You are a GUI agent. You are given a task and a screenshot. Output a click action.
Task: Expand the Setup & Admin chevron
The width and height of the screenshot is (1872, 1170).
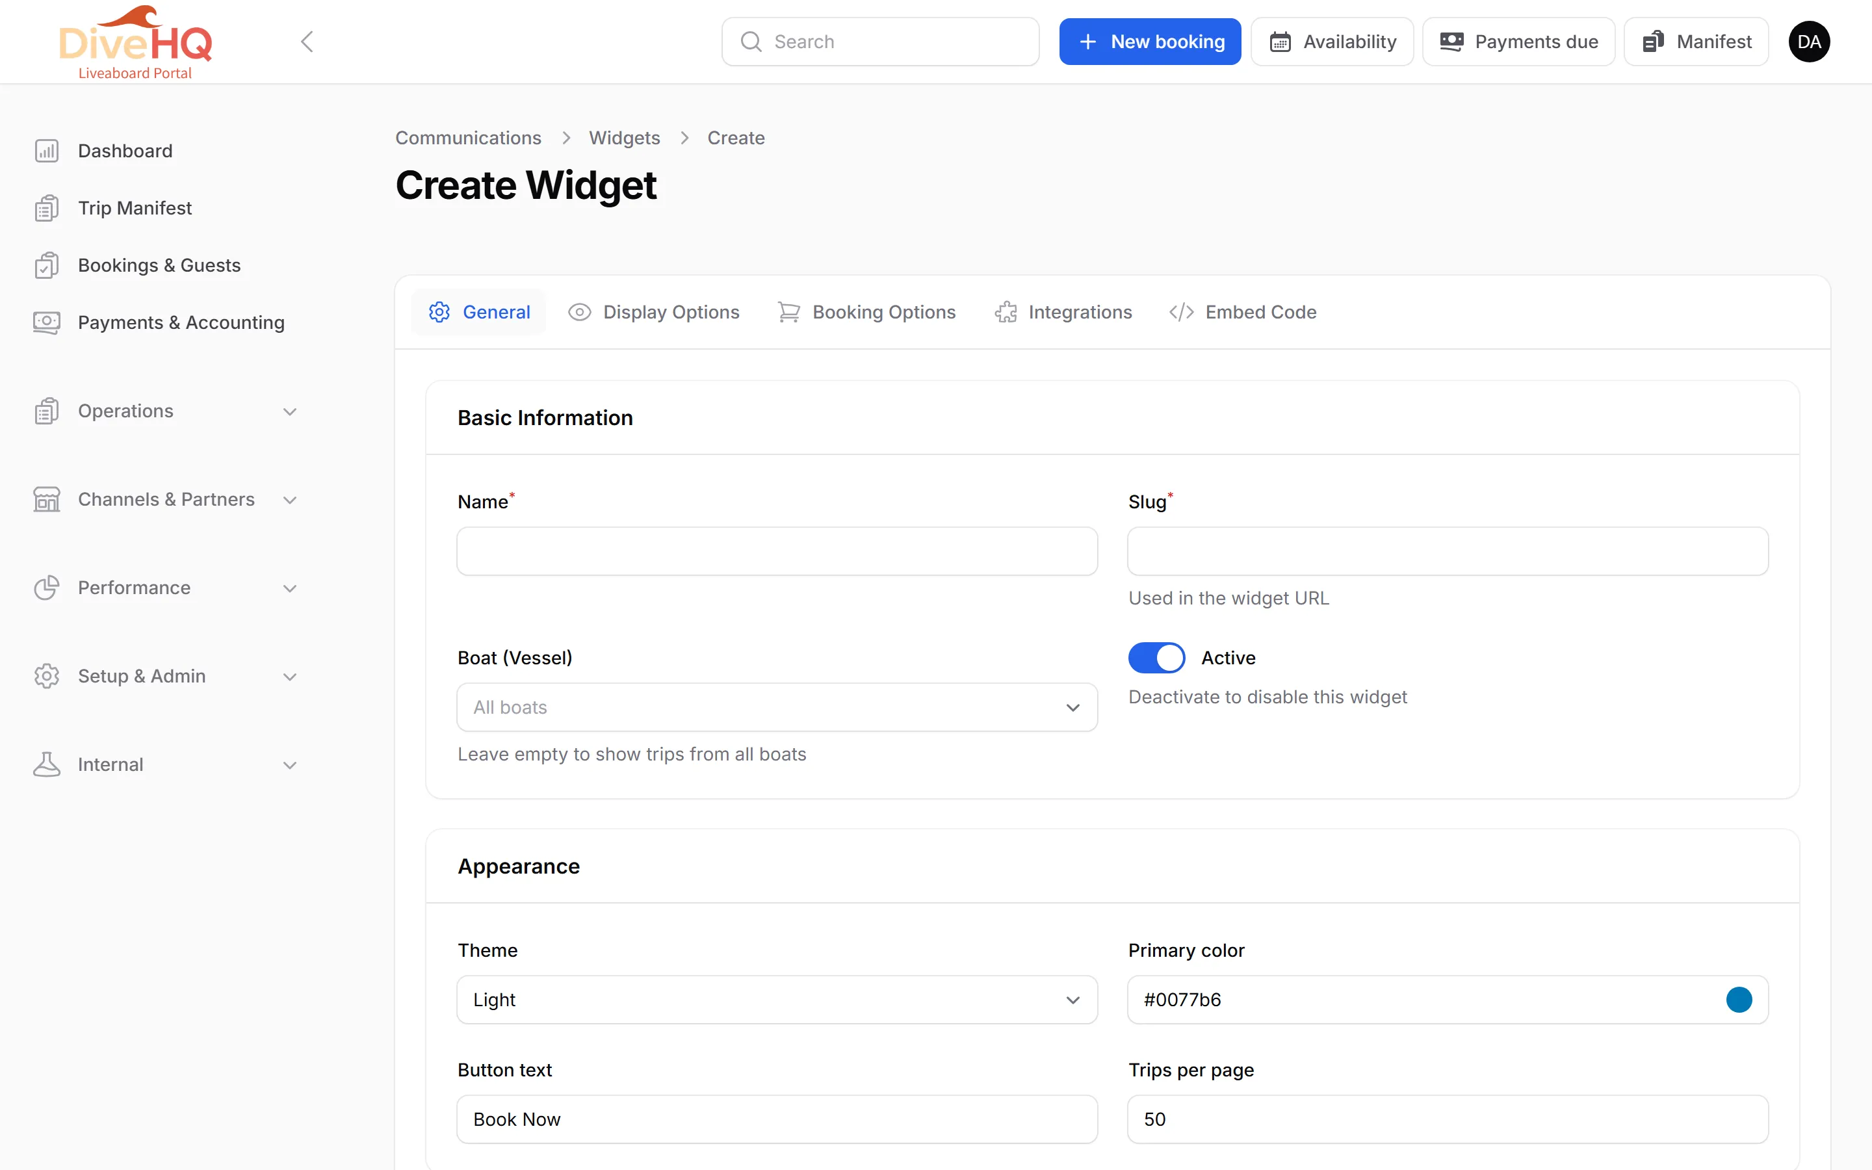(x=290, y=676)
